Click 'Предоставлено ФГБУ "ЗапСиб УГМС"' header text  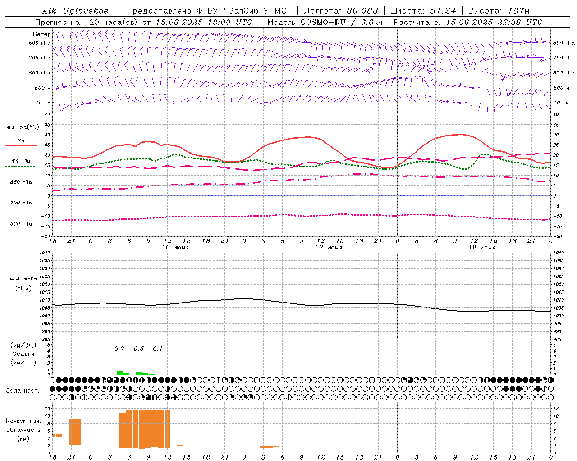click(x=208, y=11)
